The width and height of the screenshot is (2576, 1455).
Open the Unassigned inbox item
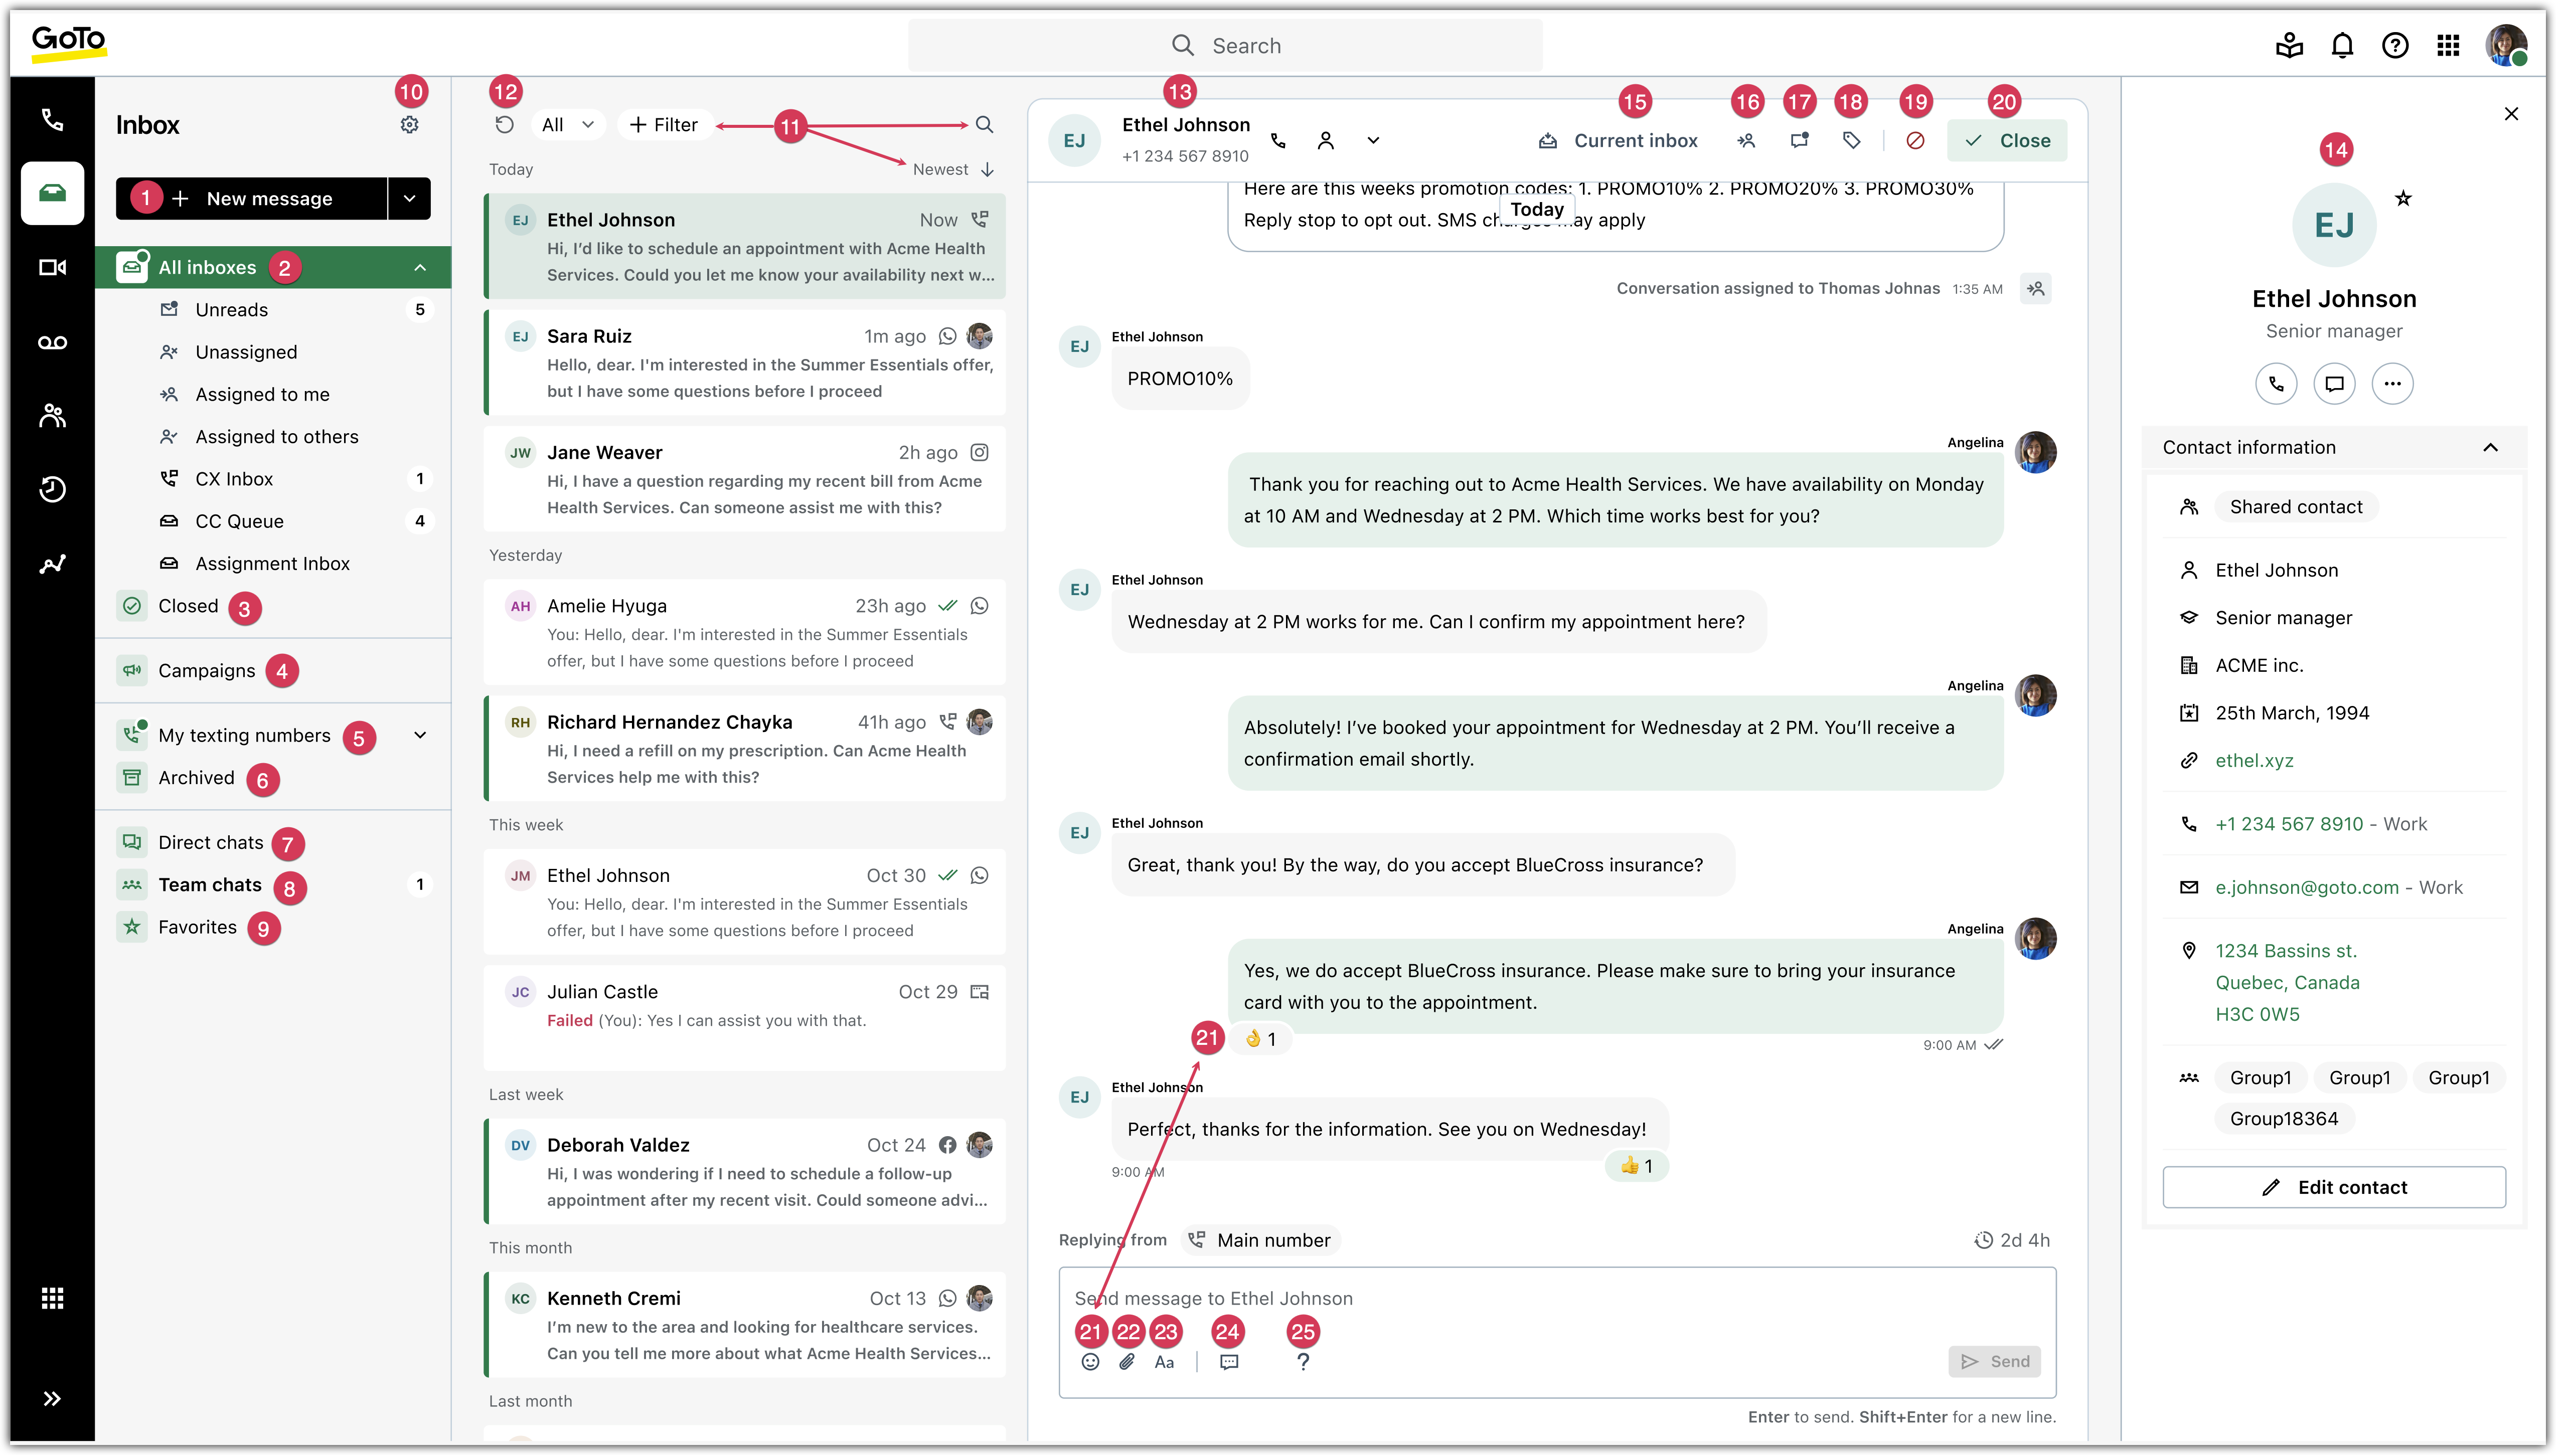pos(246,352)
